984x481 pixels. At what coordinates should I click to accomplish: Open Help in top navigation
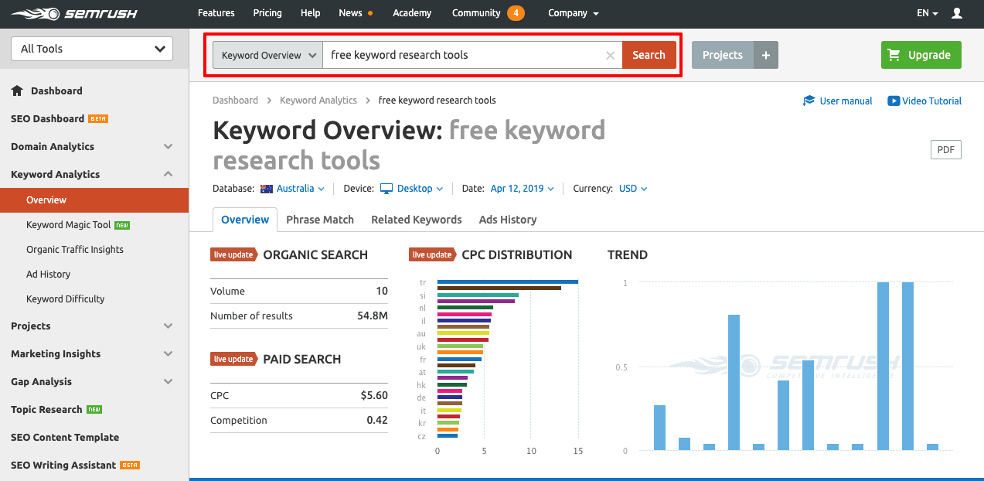click(310, 13)
